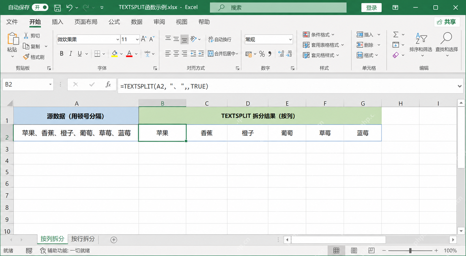Click decrease indent icon
The height and width of the screenshot is (256, 466).
(193, 54)
